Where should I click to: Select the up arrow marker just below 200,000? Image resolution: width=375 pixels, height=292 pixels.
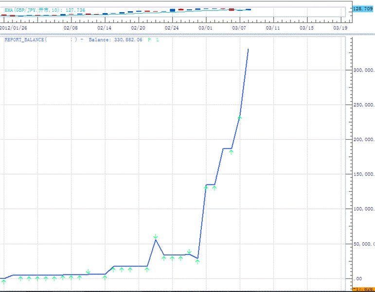pyautogui.click(x=232, y=152)
